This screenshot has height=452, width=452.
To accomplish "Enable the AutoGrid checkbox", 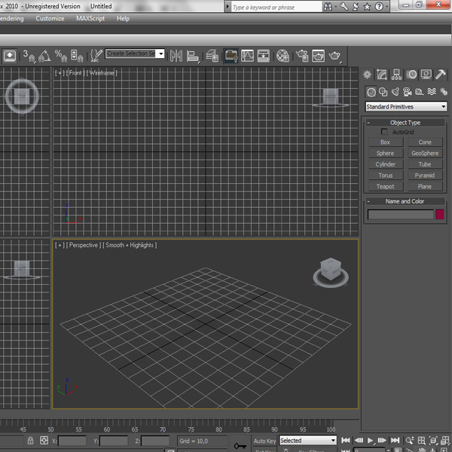I will 385,132.
